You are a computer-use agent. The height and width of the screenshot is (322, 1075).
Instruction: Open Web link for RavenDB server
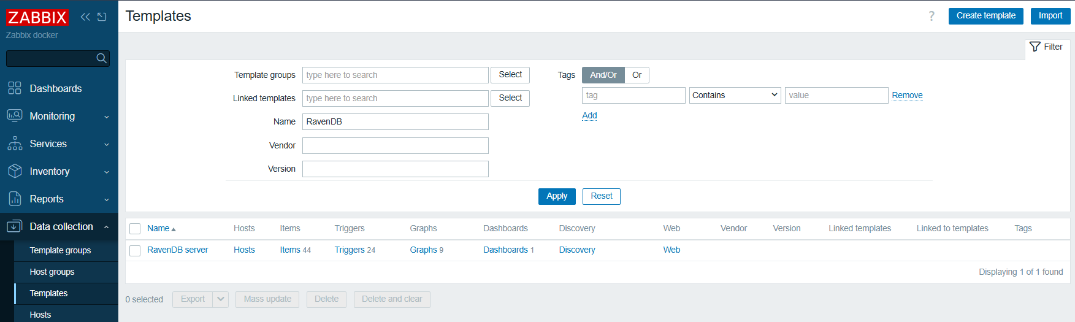coord(671,250)
